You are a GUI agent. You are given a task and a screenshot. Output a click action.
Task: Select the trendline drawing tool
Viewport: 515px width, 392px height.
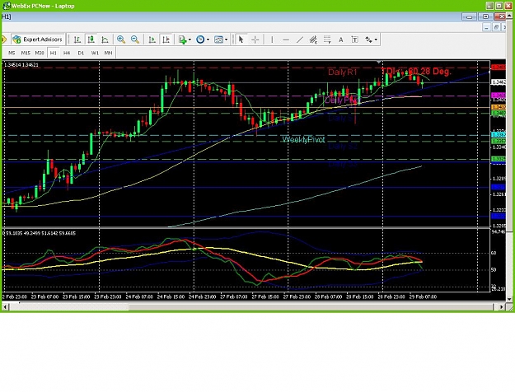(x=300, y=40)
